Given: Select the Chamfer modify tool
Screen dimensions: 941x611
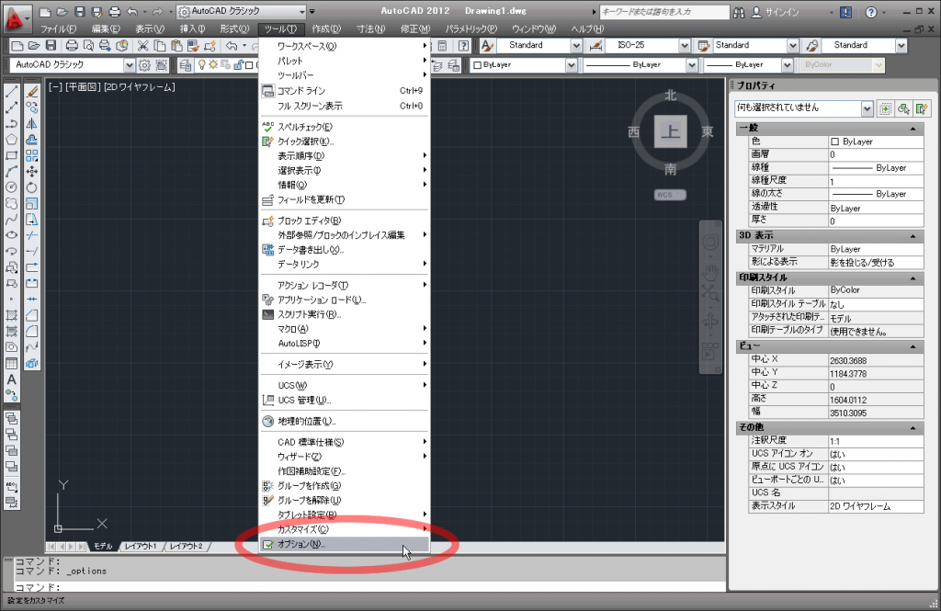Looking at the screenshot, I should [32, 315].
